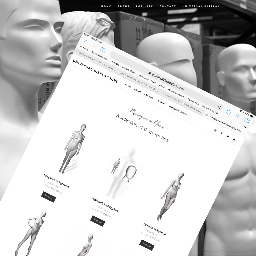Open ABOUT in the tablet site menu
The height and width of the screenshot is (256, 256).
click(x=138, y=90)
